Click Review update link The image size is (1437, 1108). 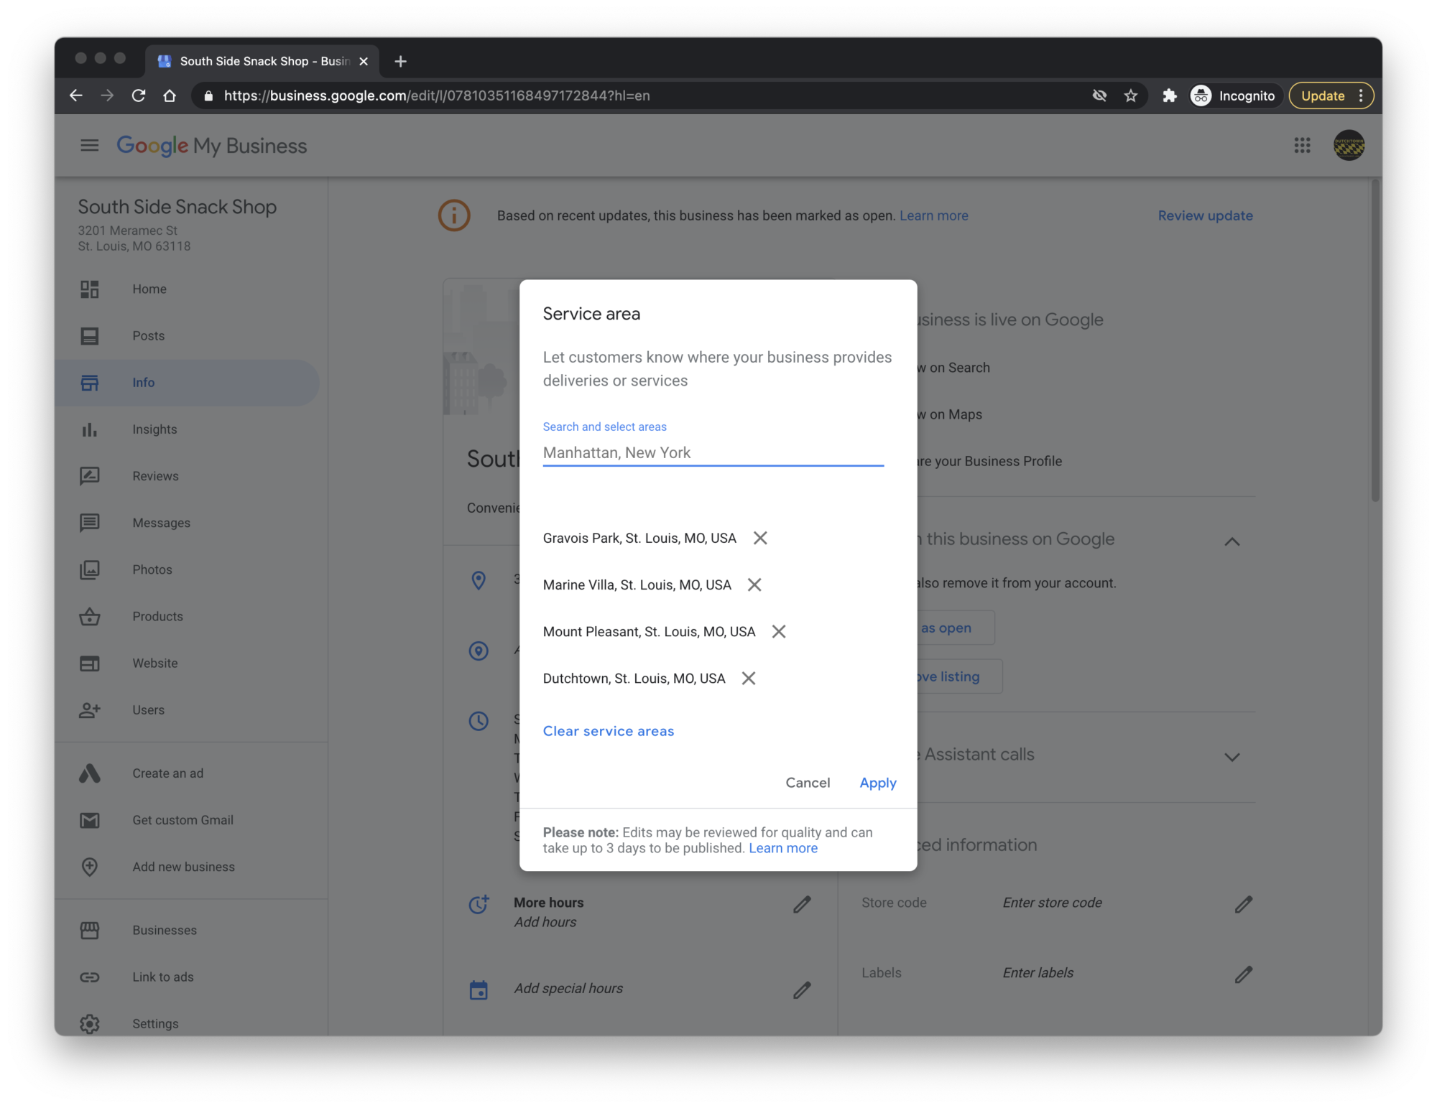tap(1205, 215)
